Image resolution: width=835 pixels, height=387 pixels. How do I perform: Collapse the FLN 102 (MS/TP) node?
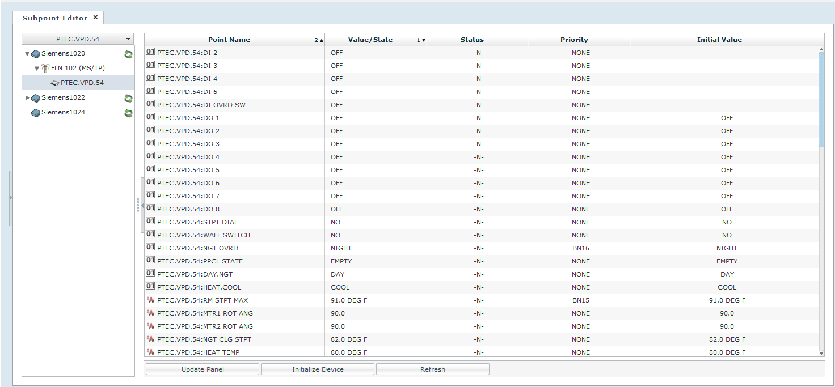point(37,69)
